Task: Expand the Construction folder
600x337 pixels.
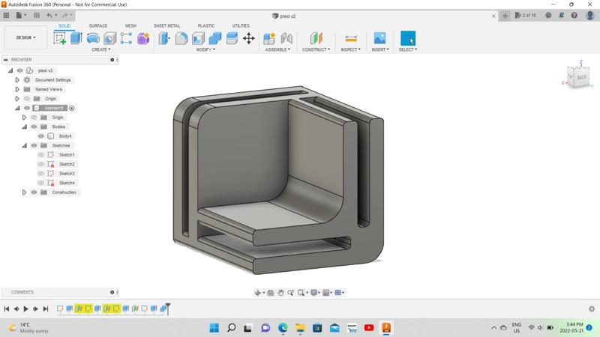Action: coord(24,192)
